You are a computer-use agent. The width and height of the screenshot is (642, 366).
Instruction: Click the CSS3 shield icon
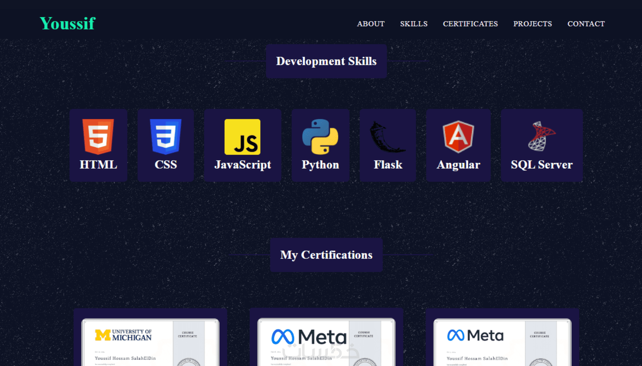click(165, 137)
